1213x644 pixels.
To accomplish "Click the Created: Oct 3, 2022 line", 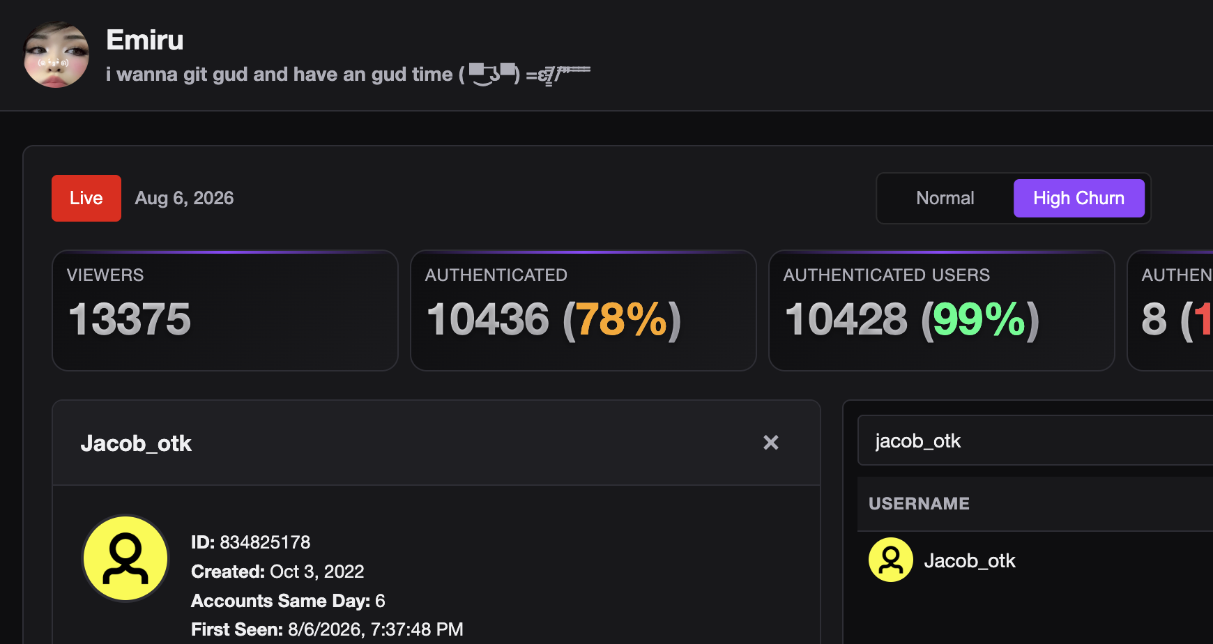I will [x=277, y=572].
